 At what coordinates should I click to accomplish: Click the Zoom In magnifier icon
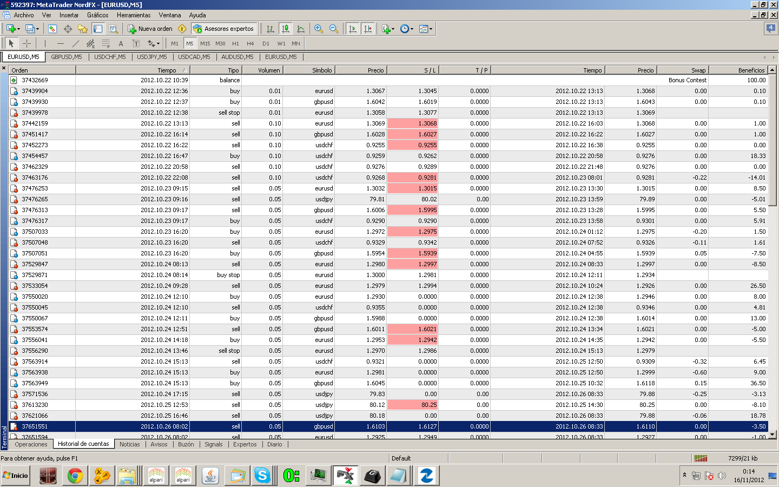[319, 29]
